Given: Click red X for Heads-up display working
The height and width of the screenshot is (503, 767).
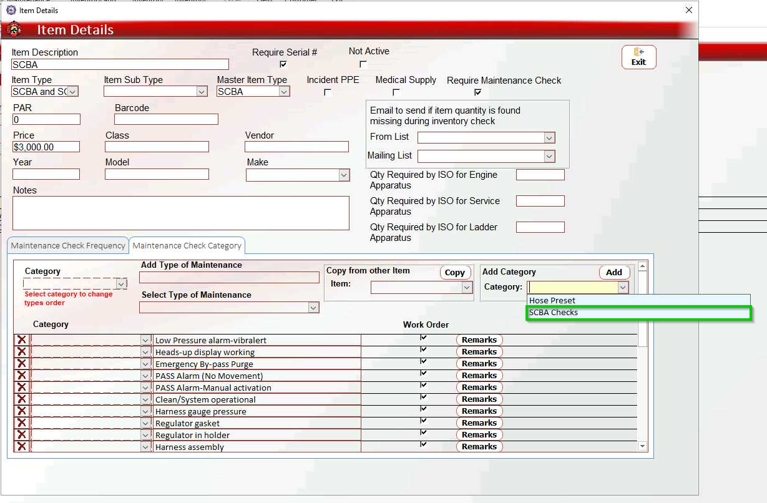Looking at the screenshot, I should pos(22,352).
